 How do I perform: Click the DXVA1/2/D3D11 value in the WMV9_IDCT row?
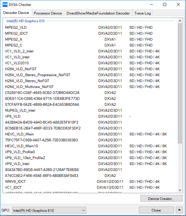pos(110,182)
